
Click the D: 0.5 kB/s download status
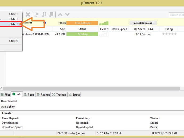[109, 133]
